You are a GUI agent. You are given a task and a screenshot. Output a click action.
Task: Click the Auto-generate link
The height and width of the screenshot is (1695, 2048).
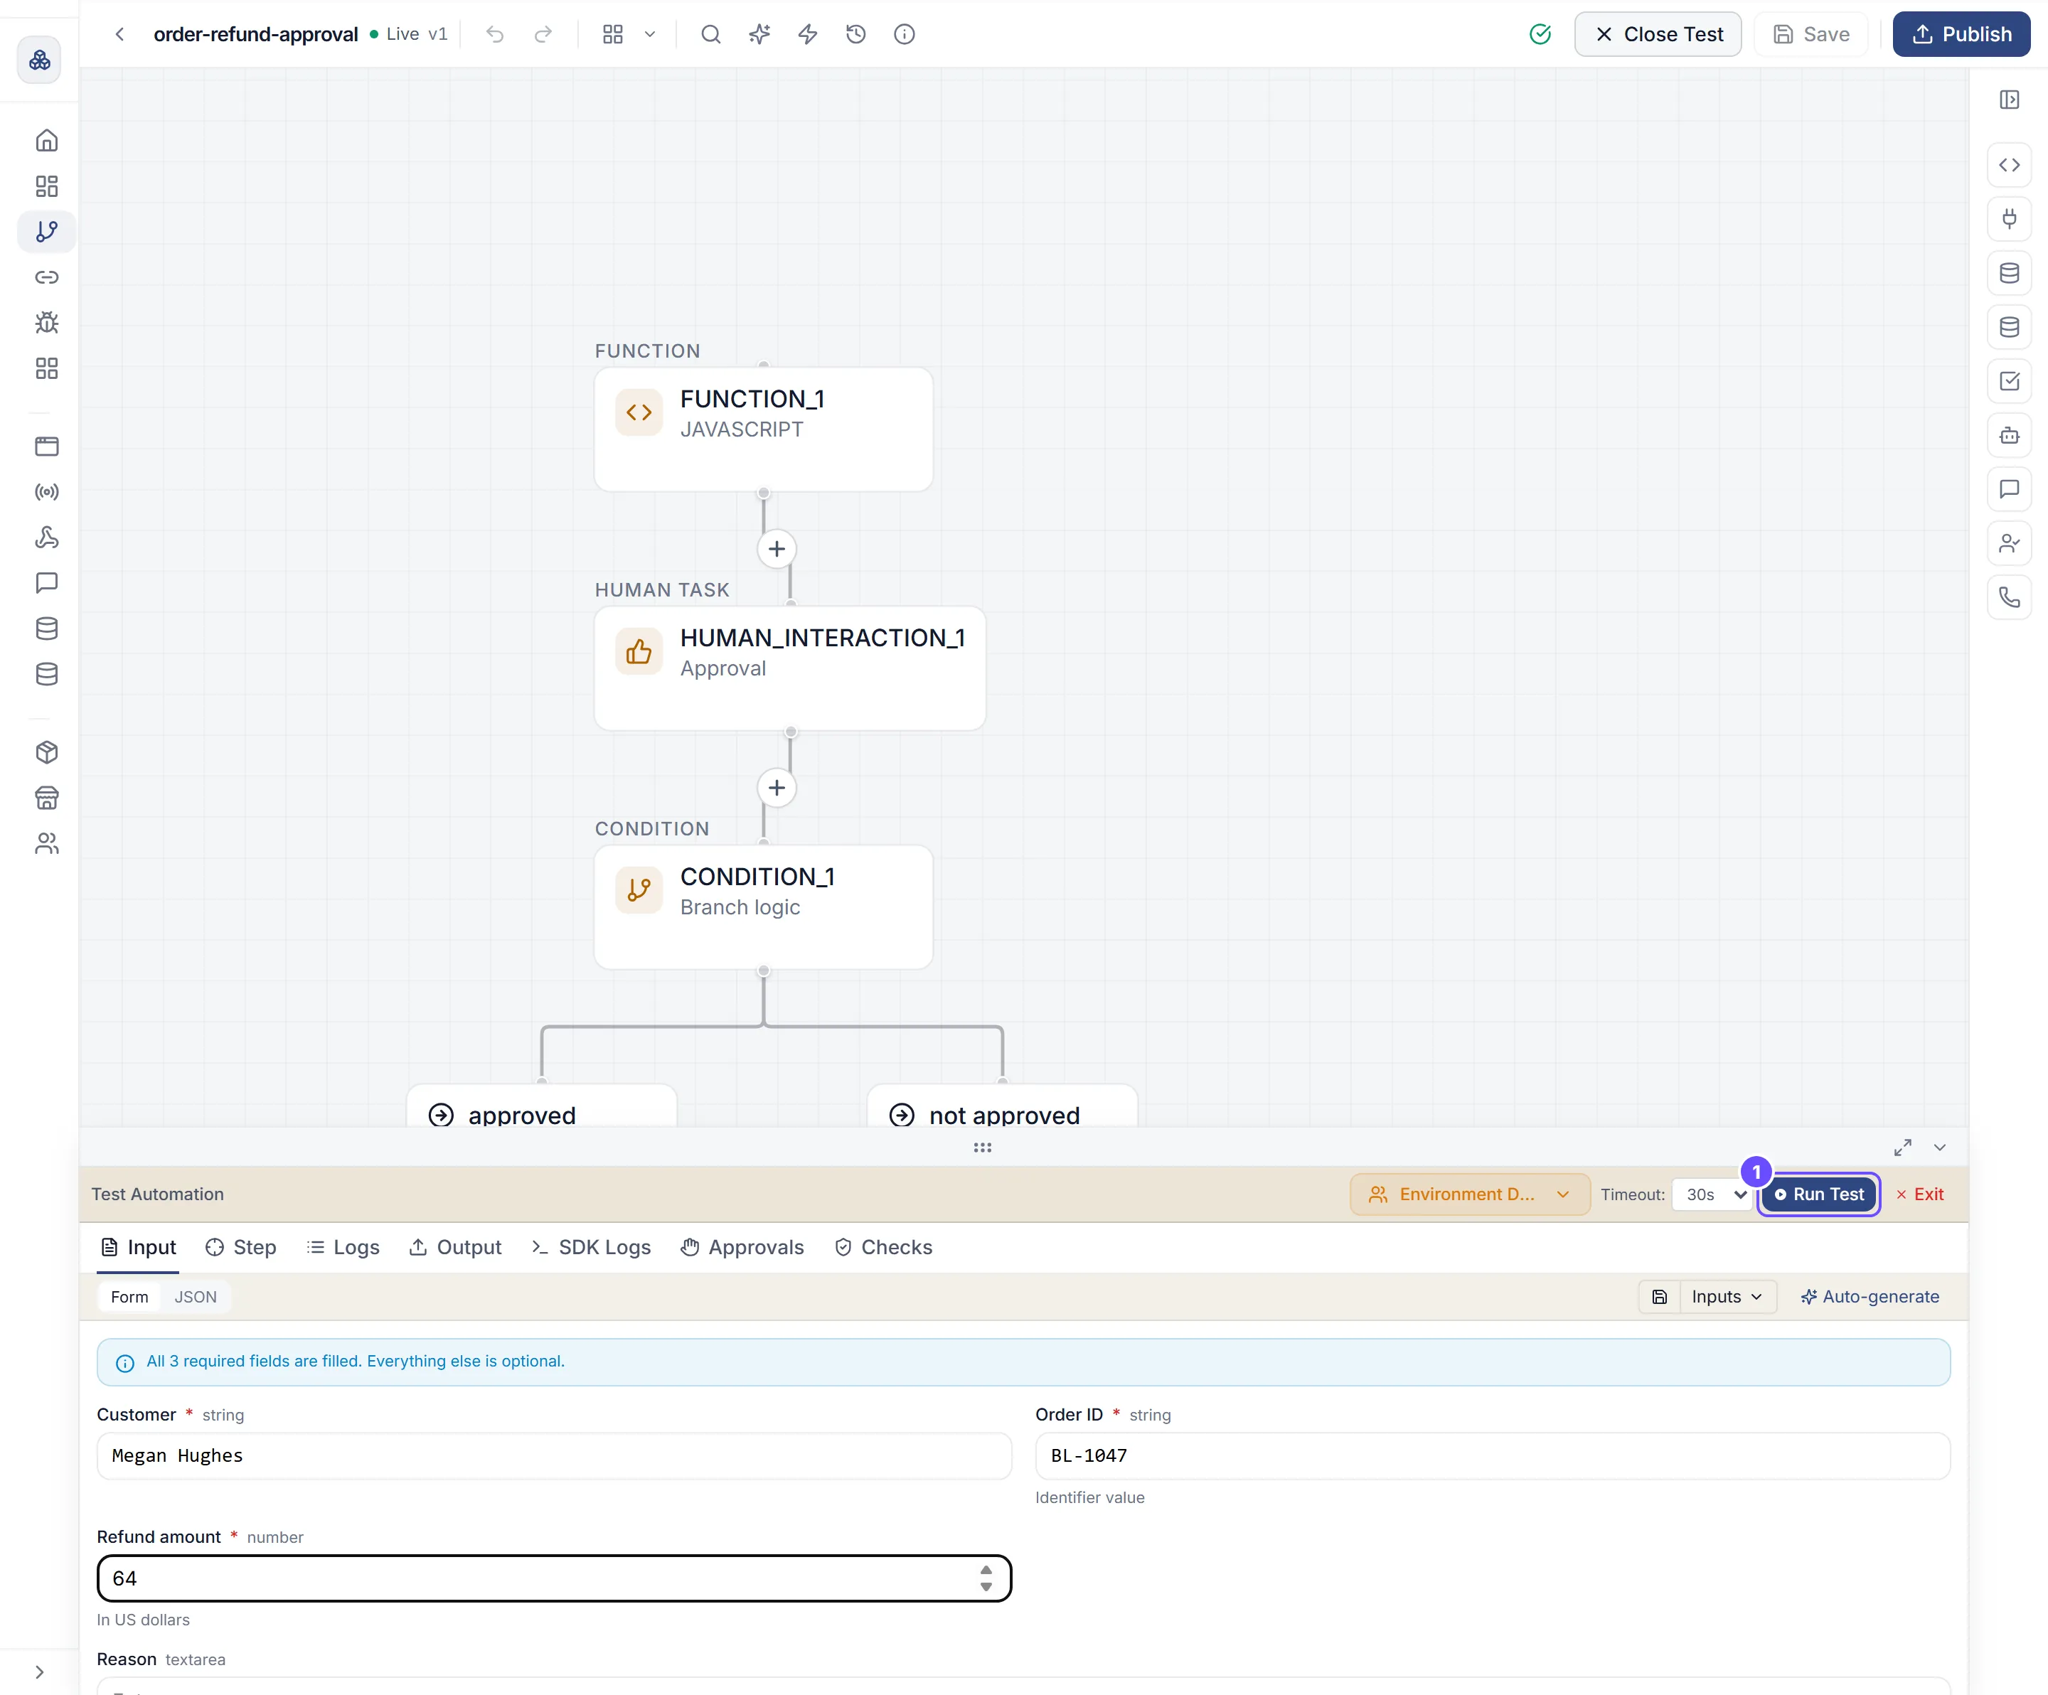pos(1870,1296)
